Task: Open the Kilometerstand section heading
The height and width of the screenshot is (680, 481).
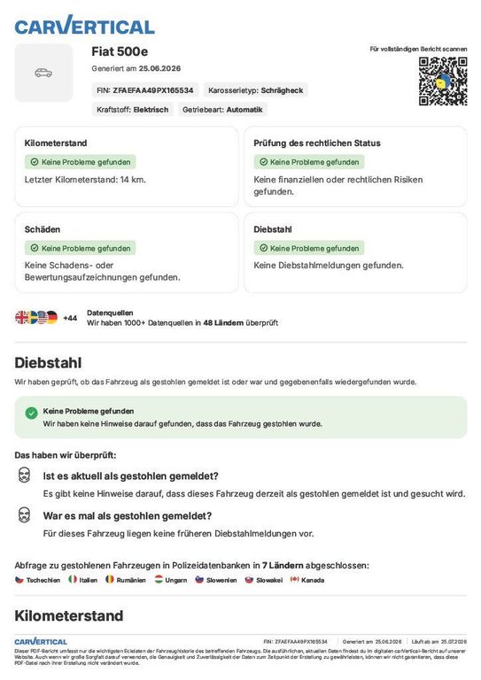Action: [69, 616]
